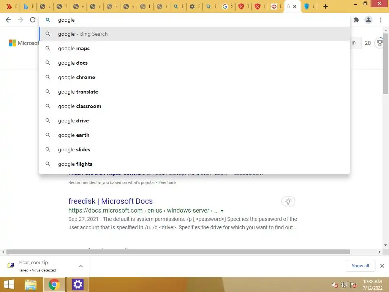389x292 pixels.
Task: Open the Windows Start button
Action: click(9, 284)
